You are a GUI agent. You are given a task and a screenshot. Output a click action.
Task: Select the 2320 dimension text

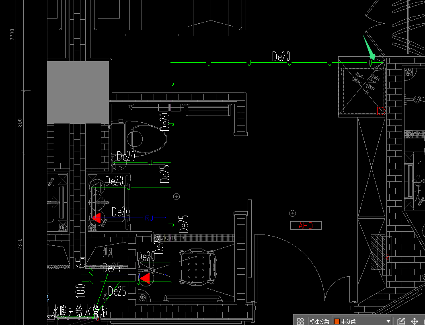(x=20, y=244)
